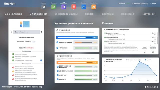Click Отправить отчет об ошибке [F2]

28,87
